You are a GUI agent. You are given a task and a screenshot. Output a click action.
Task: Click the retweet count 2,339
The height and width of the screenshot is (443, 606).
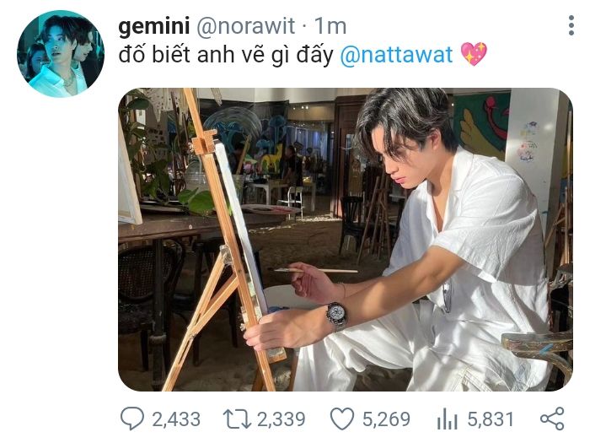tap(281, 419)
